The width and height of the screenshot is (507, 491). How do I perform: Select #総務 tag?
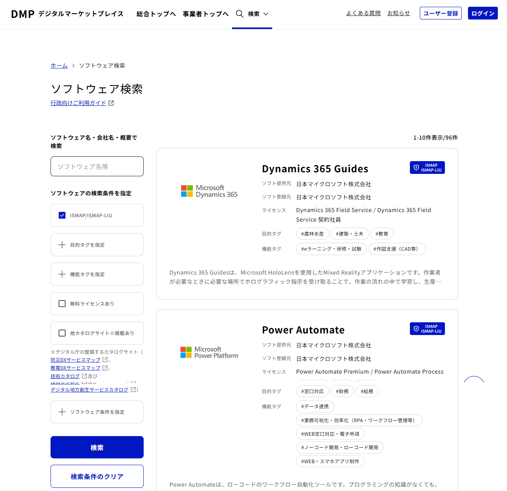367,391
